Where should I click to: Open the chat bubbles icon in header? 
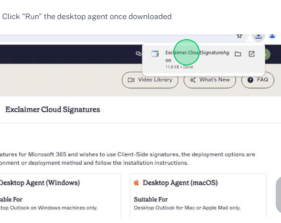pyautogui.click(x=139, y=53)
